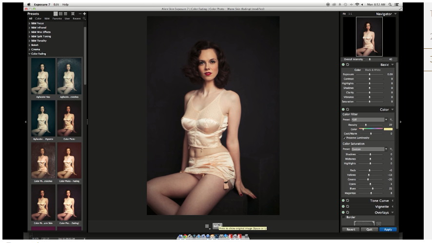Filter presets by Color tab
Screen dimensions: 432x243
(39, 19)
